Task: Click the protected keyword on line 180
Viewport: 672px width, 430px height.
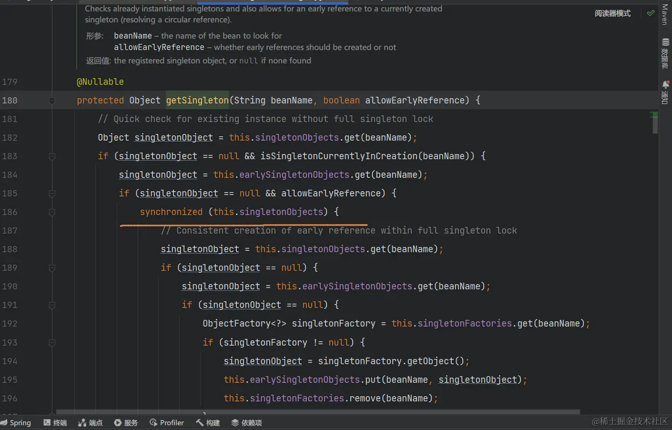Action: pyautogui.click(x=100, y=101)
